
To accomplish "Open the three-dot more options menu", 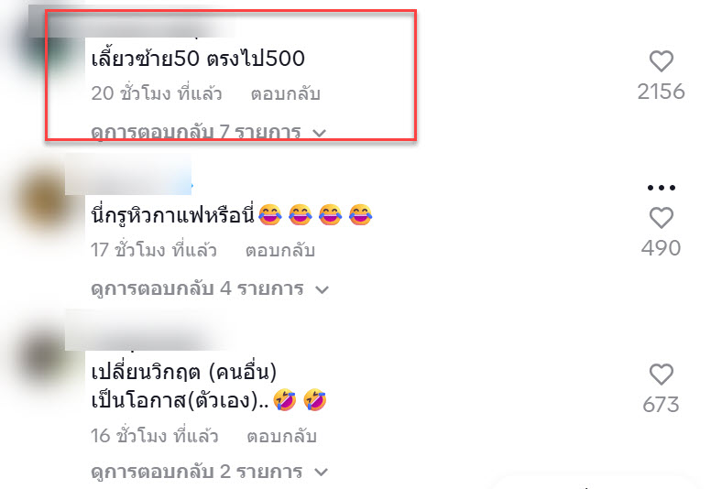I will (x=662, y=188).
